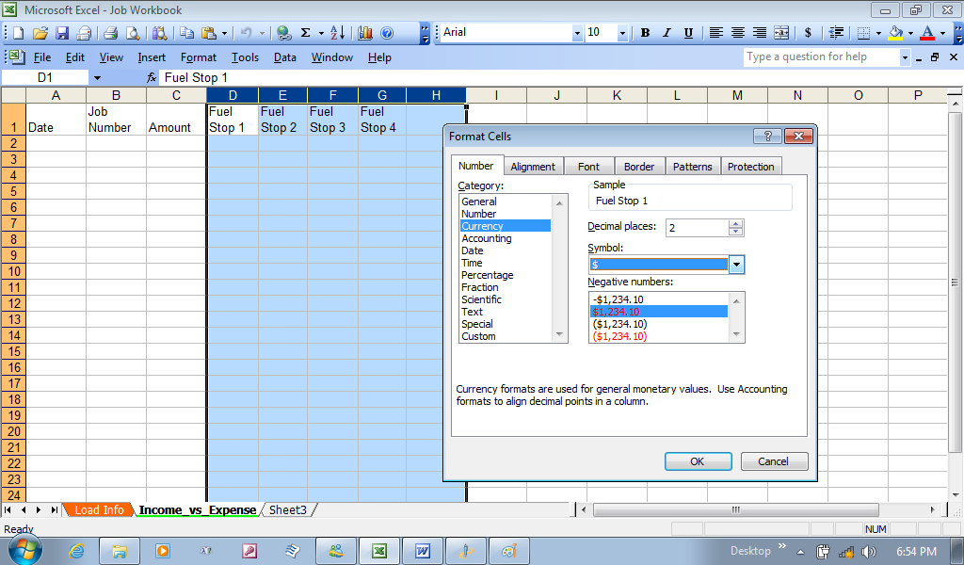The height and width of the screenshot is (565, 964).
Task: Click the Merge and Center icon
Action: (x=781, y=33)
